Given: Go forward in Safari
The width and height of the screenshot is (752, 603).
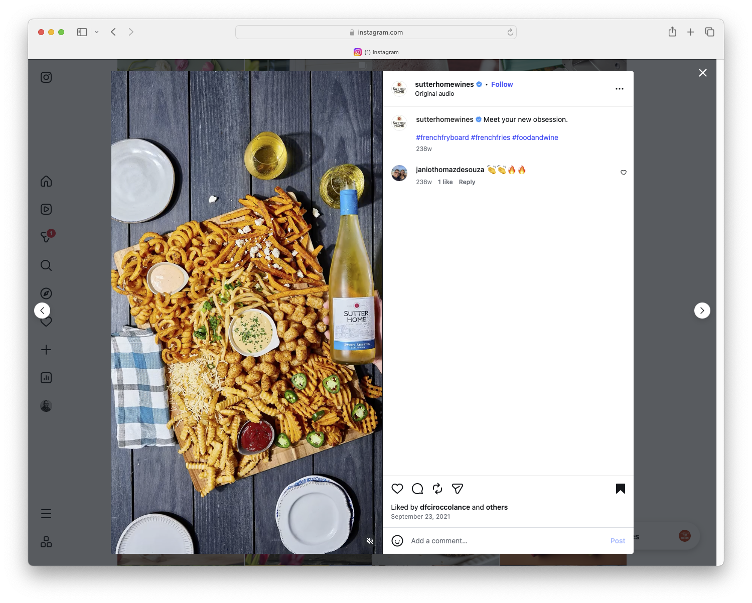Looking at the screenshot, I should pos(131,32).
